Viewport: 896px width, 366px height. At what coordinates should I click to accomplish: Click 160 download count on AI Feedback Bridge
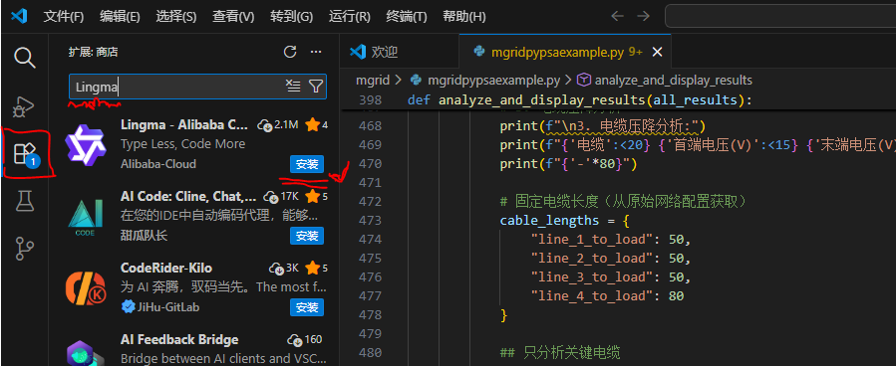pyautogui.click(x=313, y=340)
